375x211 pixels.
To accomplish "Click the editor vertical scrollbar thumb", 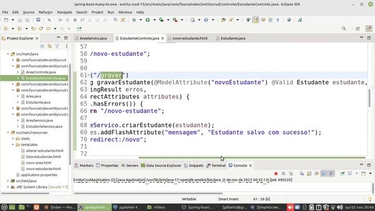I will pos(370,98).
